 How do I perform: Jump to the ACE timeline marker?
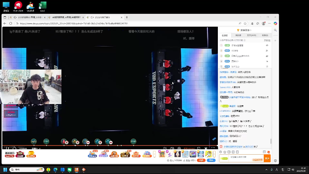click(x=34, y=142)
